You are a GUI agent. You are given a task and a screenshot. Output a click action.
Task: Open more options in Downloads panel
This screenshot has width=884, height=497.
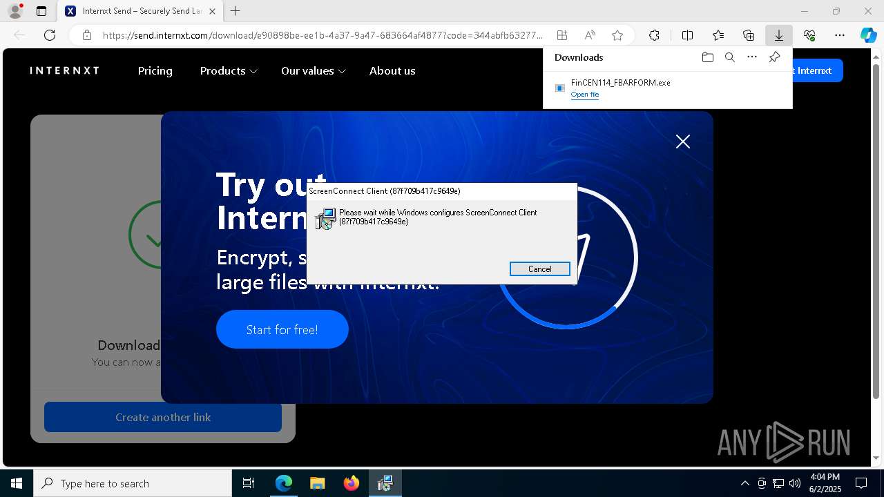tap(752, 57)
